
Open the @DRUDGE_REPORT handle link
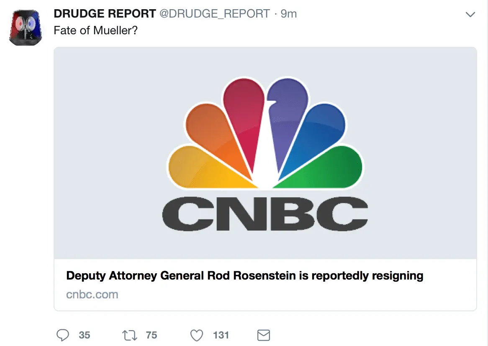pos(214,14)
